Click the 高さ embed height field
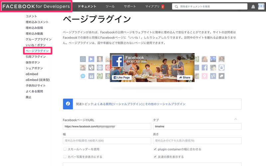The width and height of the screenshot is (266, 166). point(197,140)
